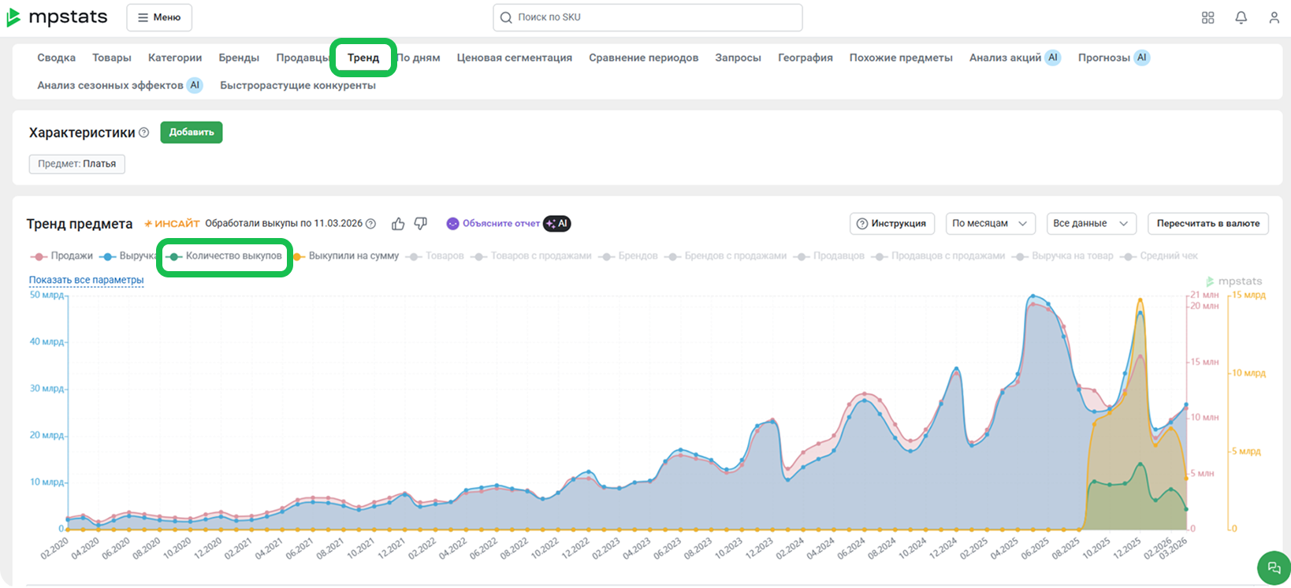The image size is (1291, 588).
Task: Toggle the Продажи chart series
Action: tap(62, 256)
